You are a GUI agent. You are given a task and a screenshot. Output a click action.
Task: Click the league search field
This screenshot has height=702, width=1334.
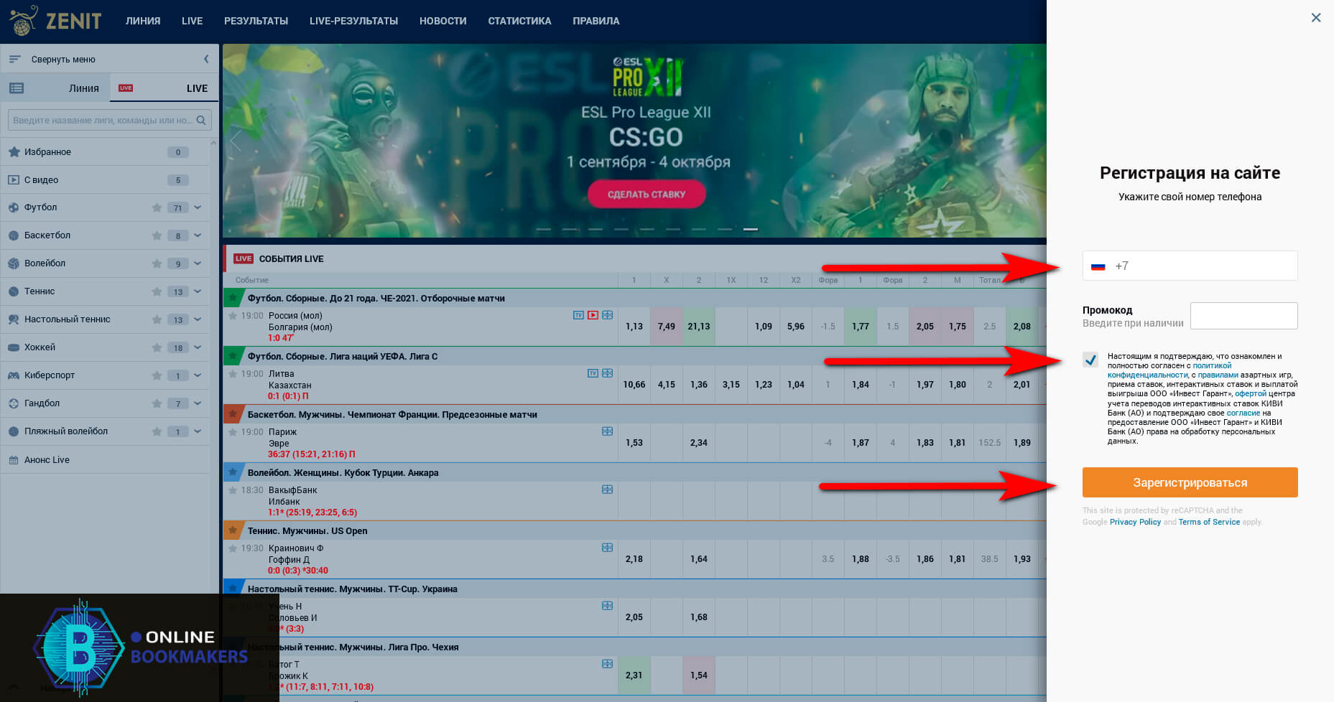coord(109,120)
